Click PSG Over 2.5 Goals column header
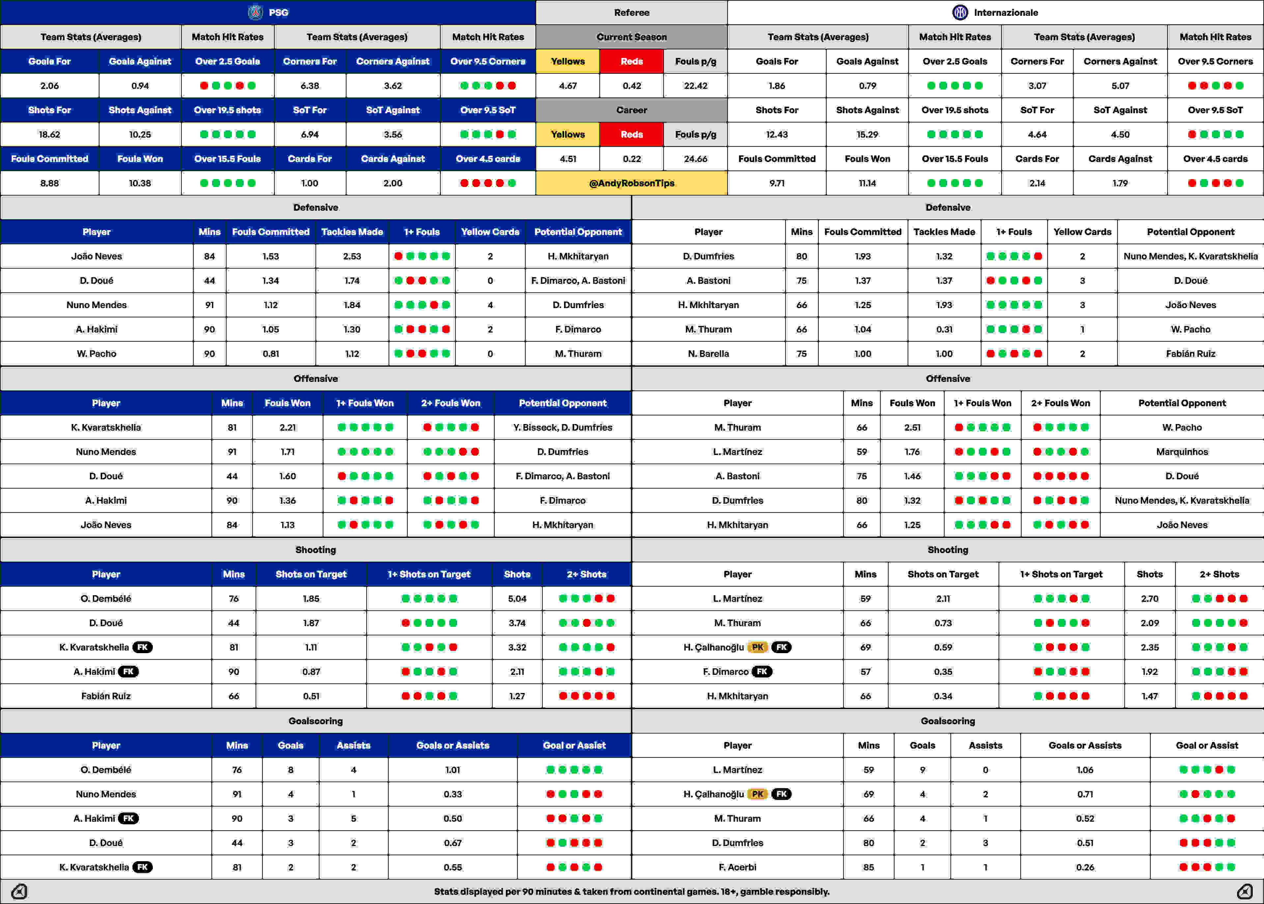Image resolution: width=1264 pixels, height=904 pixels. click(227, 61)
